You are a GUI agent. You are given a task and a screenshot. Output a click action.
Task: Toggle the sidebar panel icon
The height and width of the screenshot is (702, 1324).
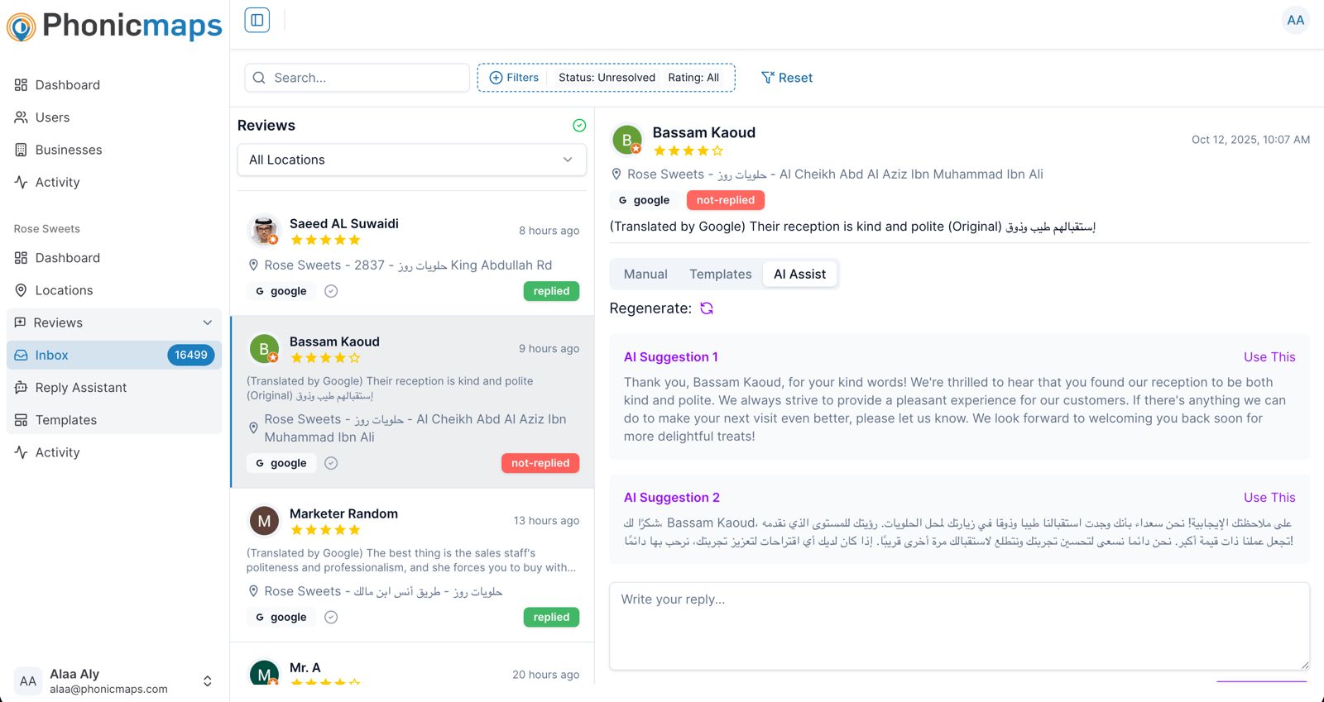(x=257, y=20)
